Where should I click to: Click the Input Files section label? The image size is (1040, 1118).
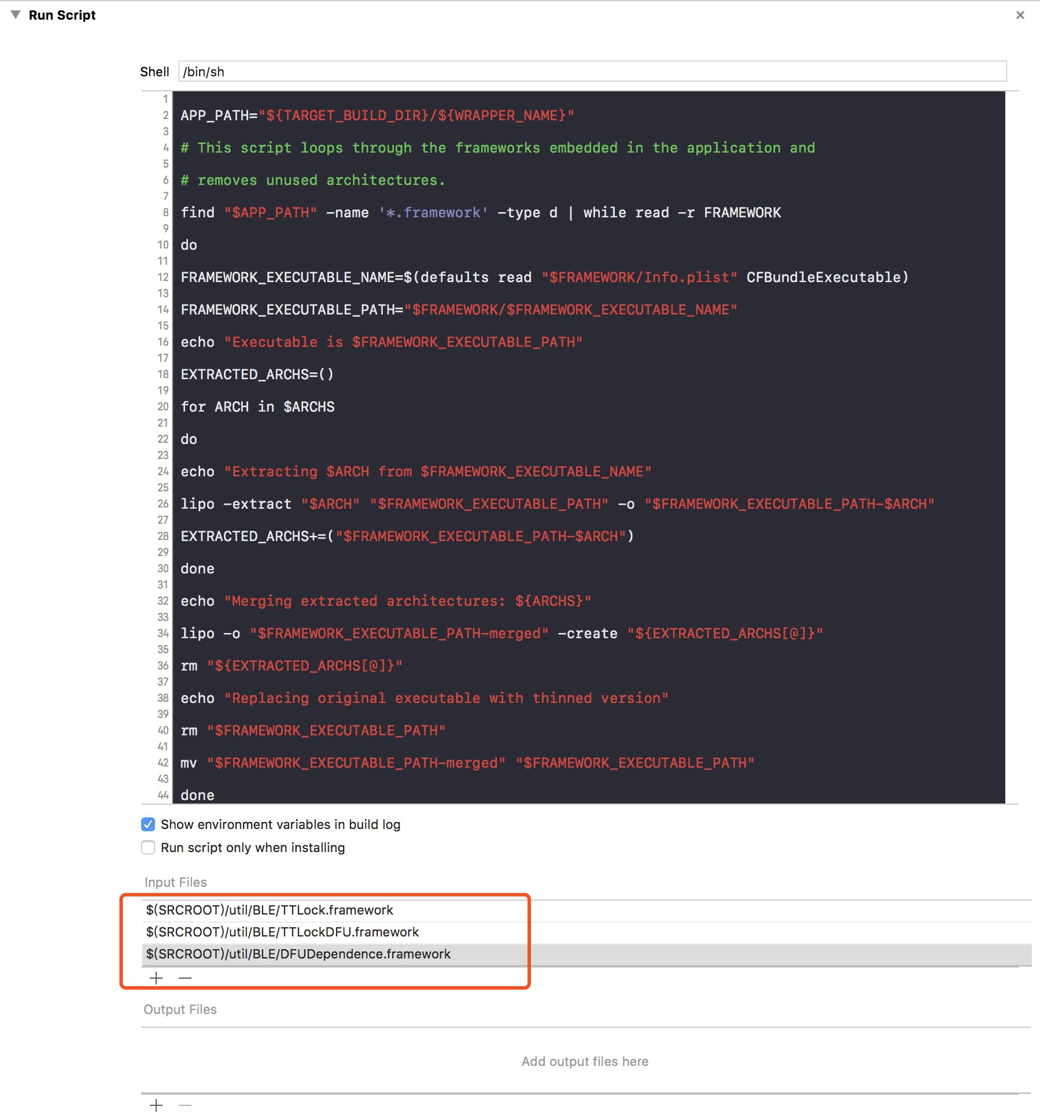click(x=176, y=882)
